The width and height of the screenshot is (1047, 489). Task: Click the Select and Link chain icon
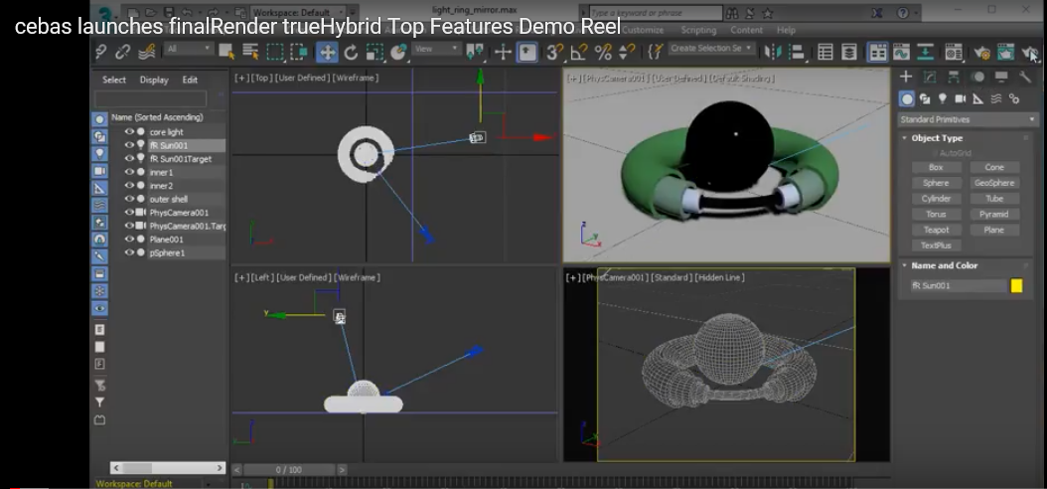coord(100,52)
